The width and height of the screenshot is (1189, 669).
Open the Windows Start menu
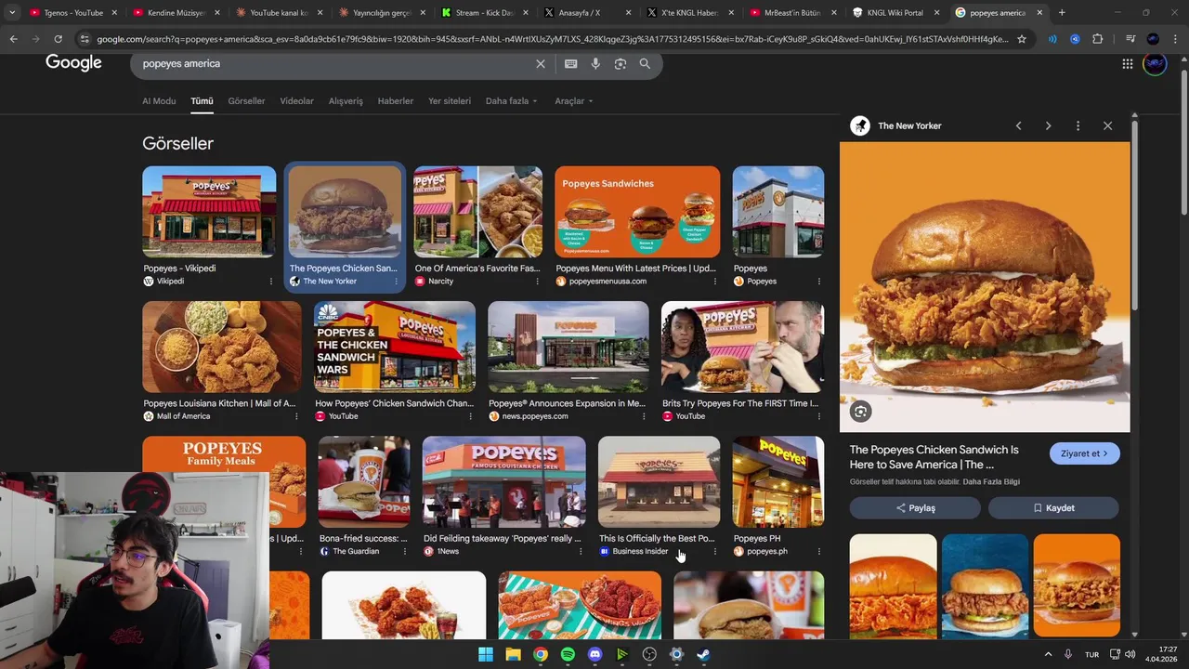pos(486,654)
